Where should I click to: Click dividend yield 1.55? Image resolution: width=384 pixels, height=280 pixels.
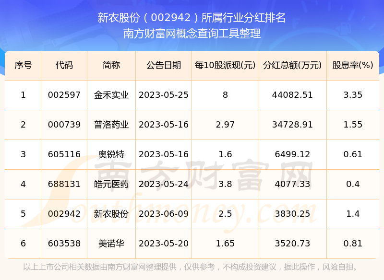pyautogui.click(x=353, y=125)
